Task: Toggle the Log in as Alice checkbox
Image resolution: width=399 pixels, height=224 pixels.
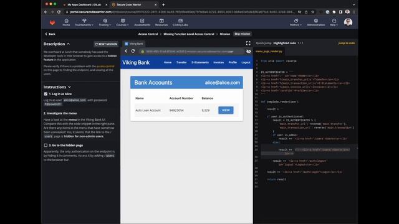Action: click(x=46, y=94)
